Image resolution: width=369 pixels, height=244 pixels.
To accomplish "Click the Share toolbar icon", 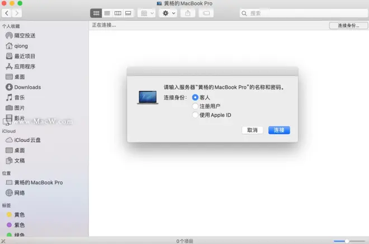I will click(x=187, y=13).
